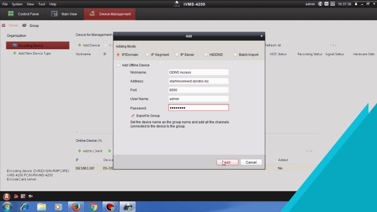Click the iVMS-4200 taskbar icon

[128, 207]
